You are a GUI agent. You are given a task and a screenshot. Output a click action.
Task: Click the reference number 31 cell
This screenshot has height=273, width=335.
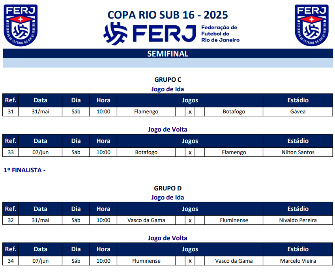point(11,111)
